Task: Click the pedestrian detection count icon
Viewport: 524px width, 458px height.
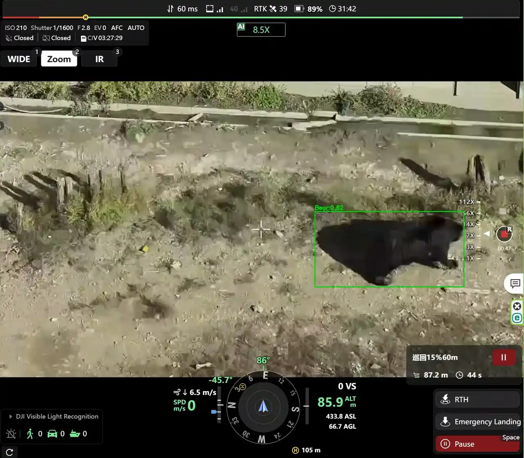Action: coord(30,434)
